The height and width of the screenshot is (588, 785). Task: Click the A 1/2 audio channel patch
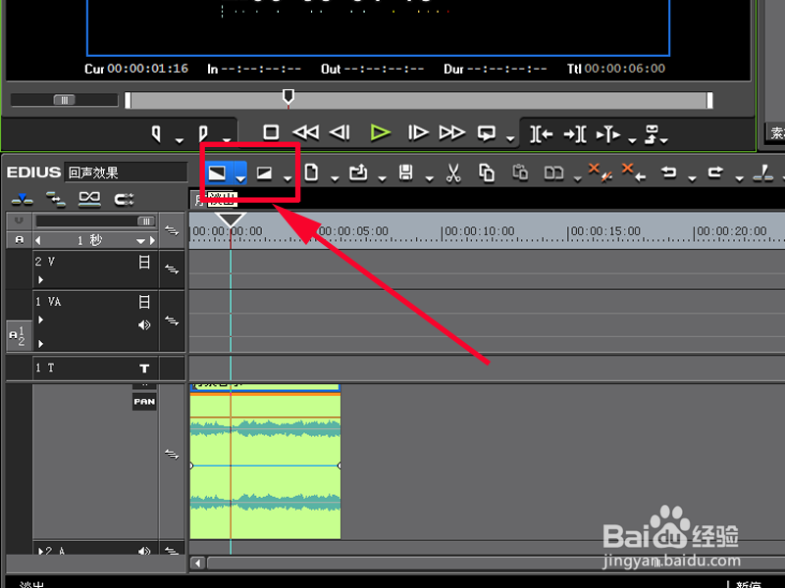coord(18,335)
